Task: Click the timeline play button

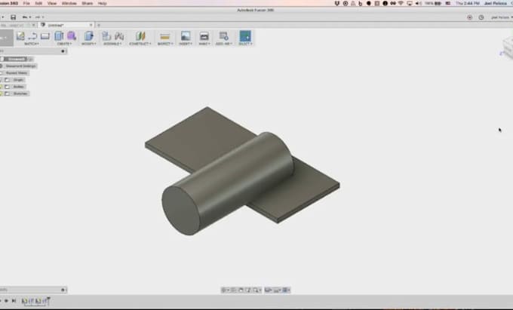Action: [x=6, y=301]
